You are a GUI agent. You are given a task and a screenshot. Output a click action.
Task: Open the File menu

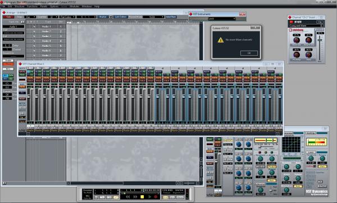tap(3, 6)
